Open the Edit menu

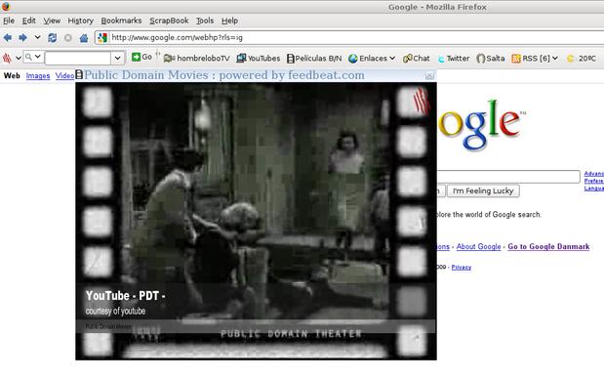coord(28,21)
